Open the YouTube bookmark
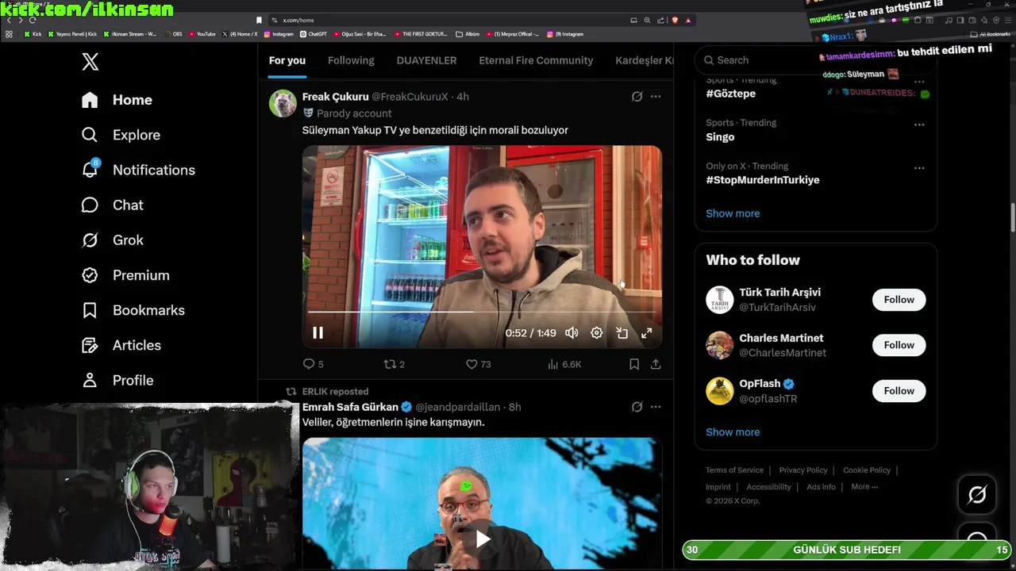This screenshot has width=1016, height=571. pos(202,34)
